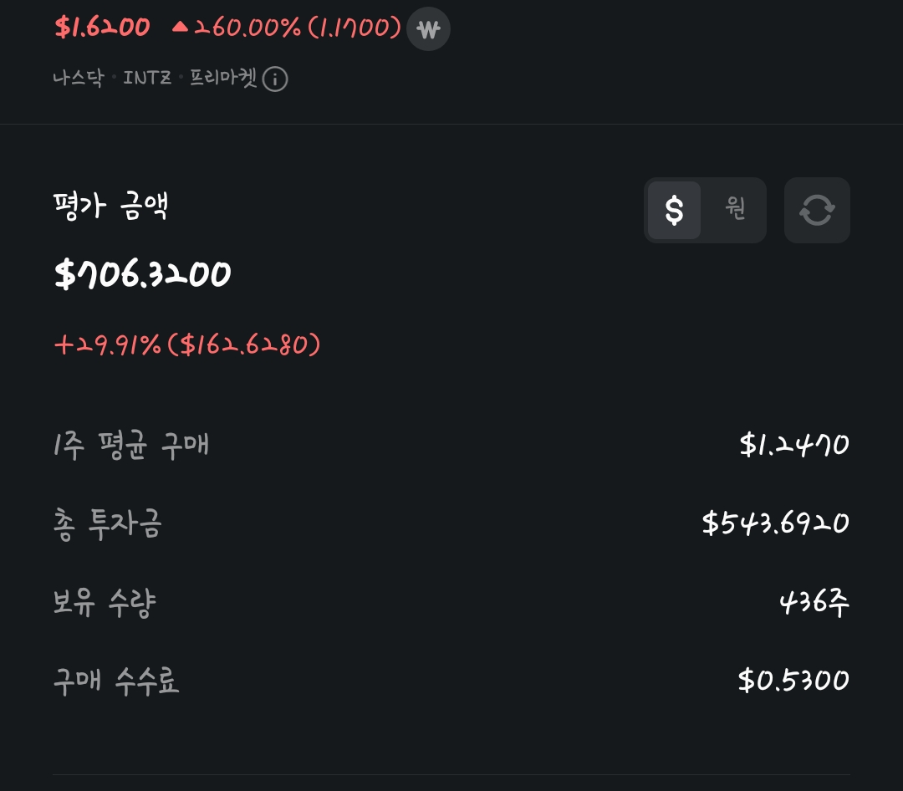
Task: Tap the valuation amount $706.3200
Action: [x=142, y=274]
